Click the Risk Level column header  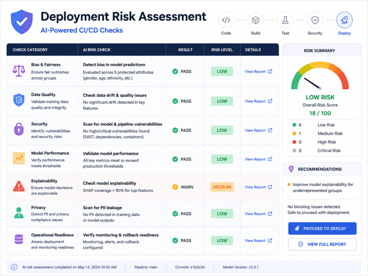[x=222, y=50]
